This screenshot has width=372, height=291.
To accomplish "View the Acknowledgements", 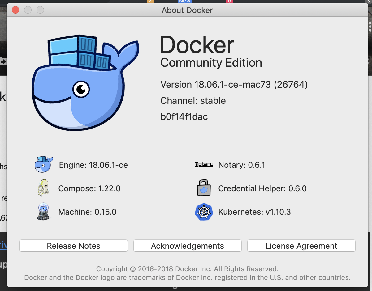I will pos(187,246).
